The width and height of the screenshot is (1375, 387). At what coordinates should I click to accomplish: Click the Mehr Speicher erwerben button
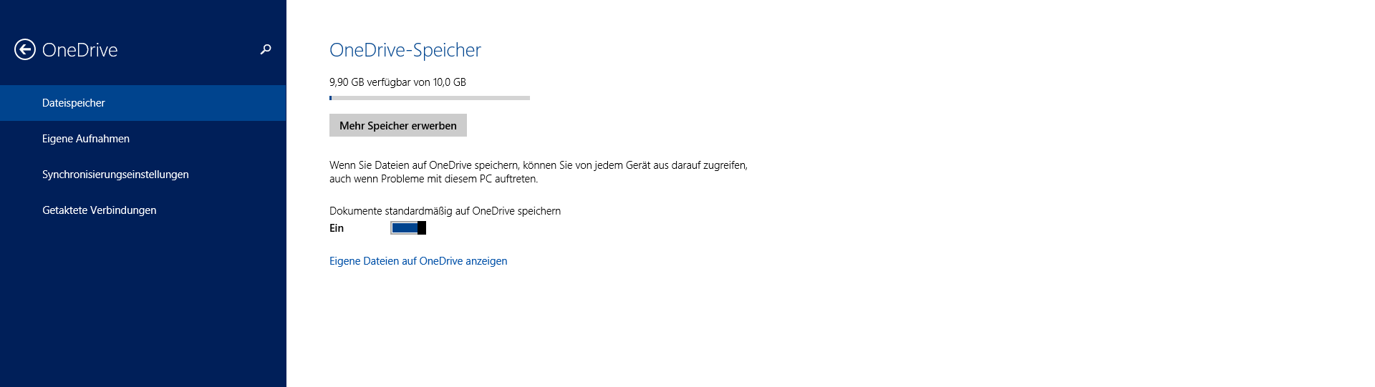(x=397, y=125)
